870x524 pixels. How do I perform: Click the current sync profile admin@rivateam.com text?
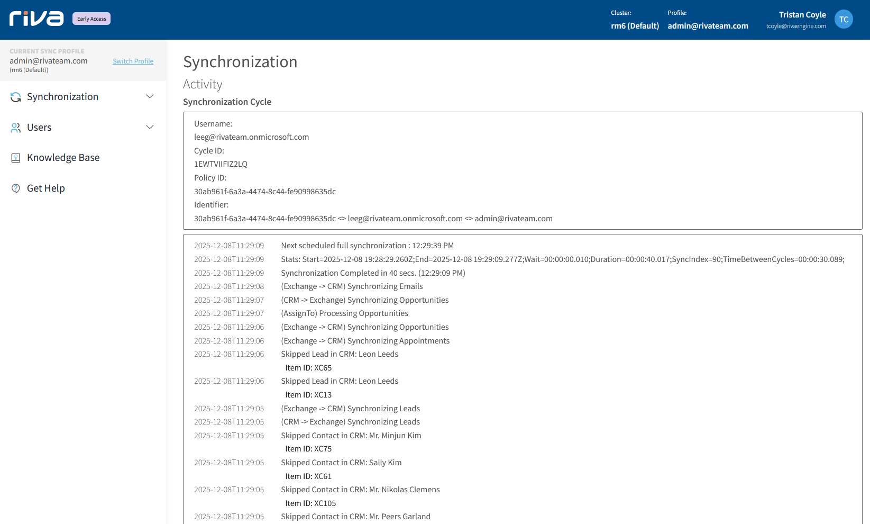[49, 61]
